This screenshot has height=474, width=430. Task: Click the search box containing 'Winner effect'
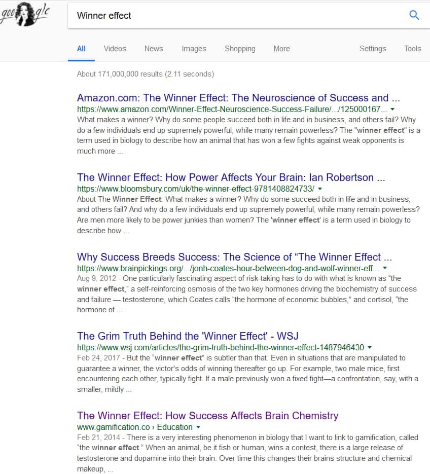(x=238, y=16)
